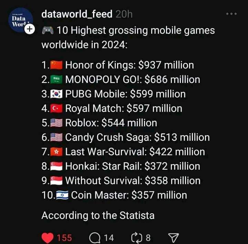Open the three-dot more options menu
The width and height of the screenshot is (248, 244).
click(231, 14)
